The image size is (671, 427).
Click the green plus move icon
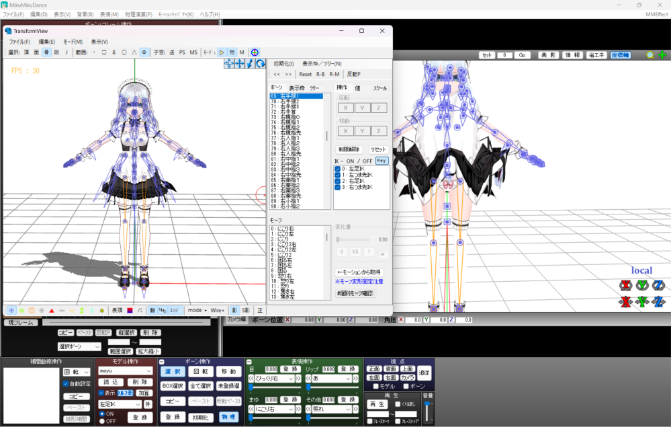click(x=662, y=55)
